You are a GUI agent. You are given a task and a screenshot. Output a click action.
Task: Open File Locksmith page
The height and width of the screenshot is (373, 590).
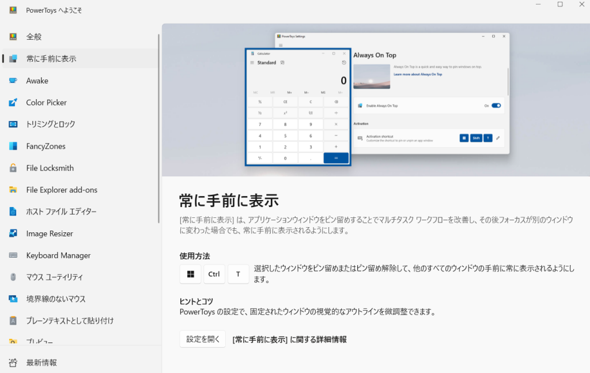80,168
